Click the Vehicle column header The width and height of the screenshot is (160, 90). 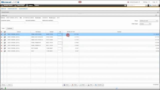pos(19,32)
